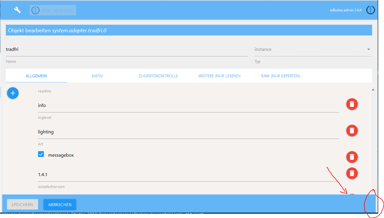384x218 pixels.
Task: Switch to WEITERE (NUR LESEND) tab
Action: (x=219, y=76)
